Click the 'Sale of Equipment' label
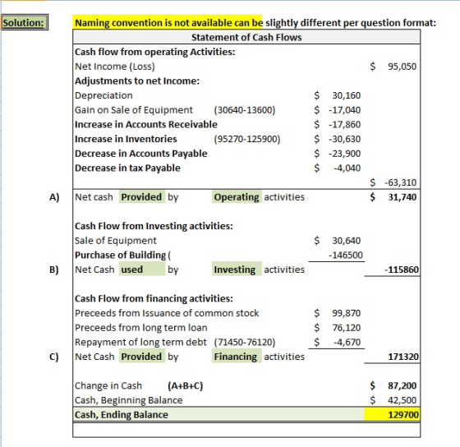The height and width of the screenshot is (447, 460). (x=116, y=241)
